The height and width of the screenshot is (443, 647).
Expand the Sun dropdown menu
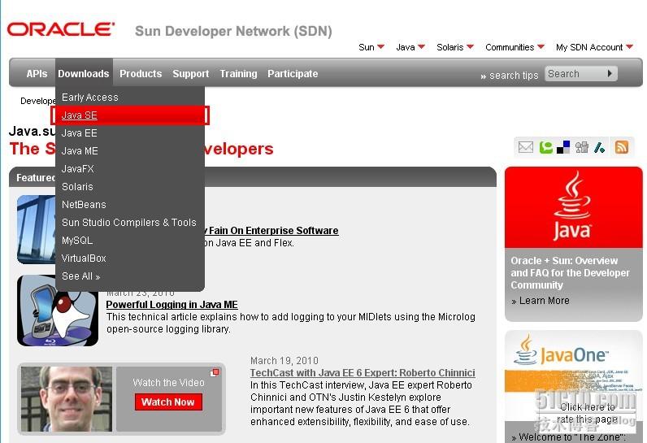[371, 47]
